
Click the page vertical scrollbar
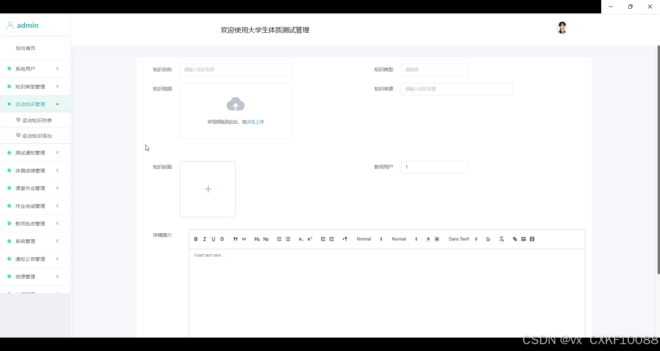pyautogui.click(x=658, y=160)
